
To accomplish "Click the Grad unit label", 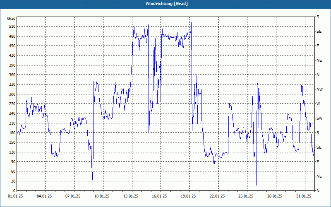I will 11,19.
